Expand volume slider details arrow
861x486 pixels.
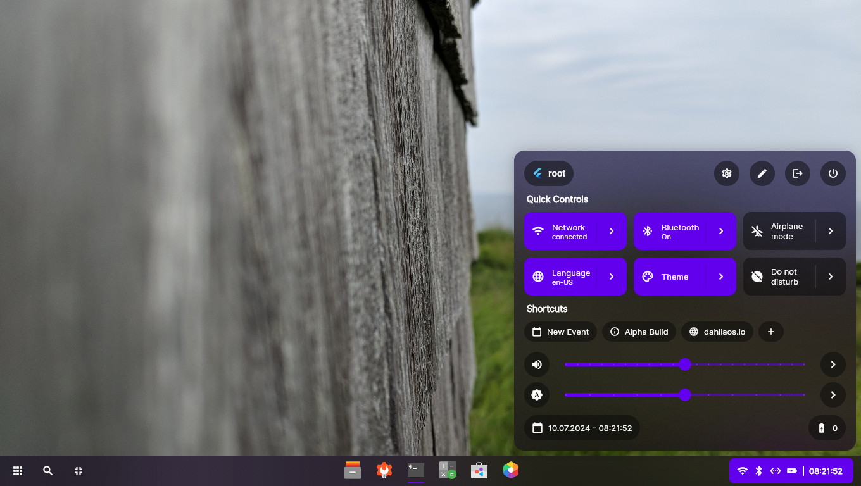click(833, 364)
